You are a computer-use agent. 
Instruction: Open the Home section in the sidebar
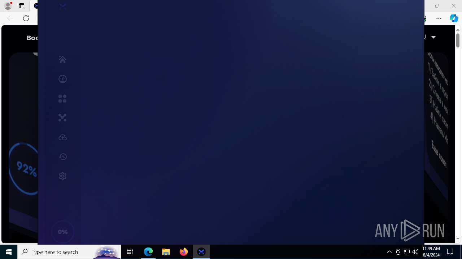(62, 59)
